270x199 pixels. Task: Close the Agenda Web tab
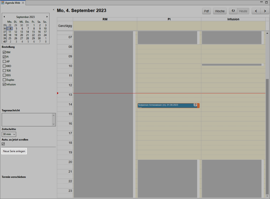point(23,3)
